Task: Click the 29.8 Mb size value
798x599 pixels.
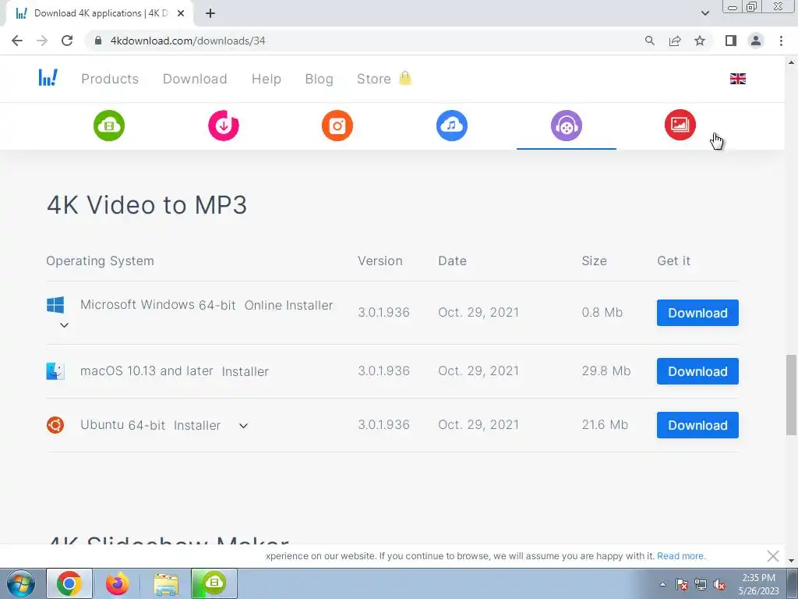Action: 606,370
